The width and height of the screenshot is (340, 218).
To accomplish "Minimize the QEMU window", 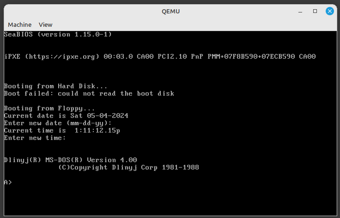I will 302,11.
